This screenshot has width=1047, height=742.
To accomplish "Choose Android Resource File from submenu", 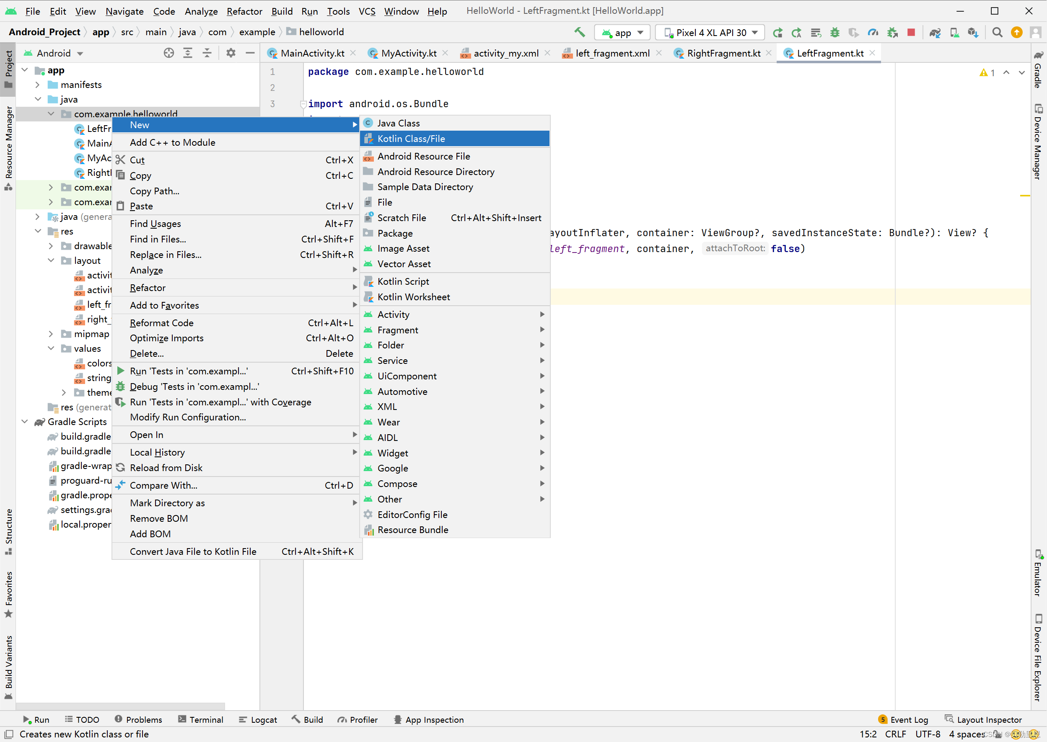I will click(x=423, y=156).
